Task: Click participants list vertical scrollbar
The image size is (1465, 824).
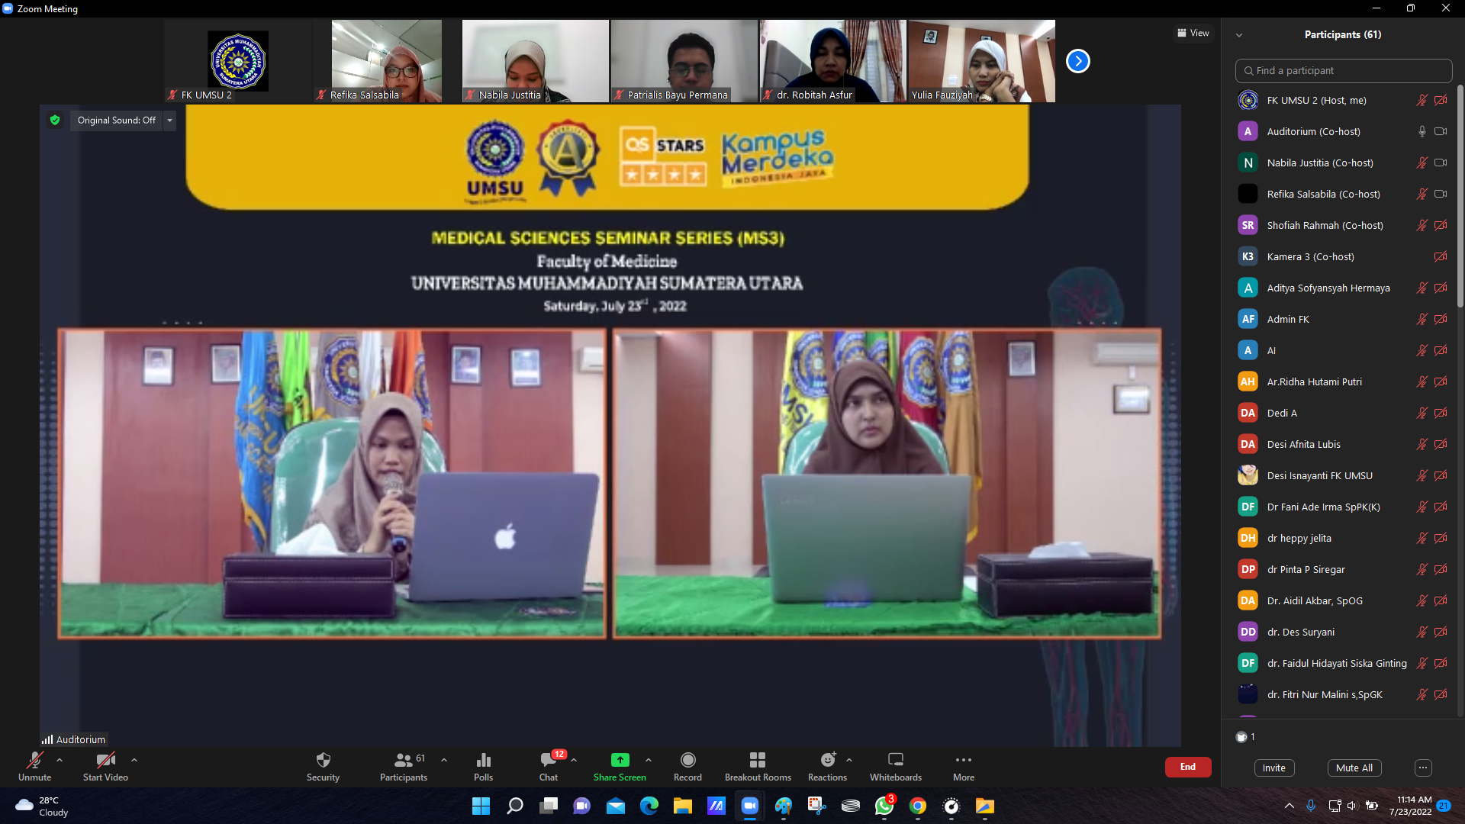Action: tap(1460, 196)
